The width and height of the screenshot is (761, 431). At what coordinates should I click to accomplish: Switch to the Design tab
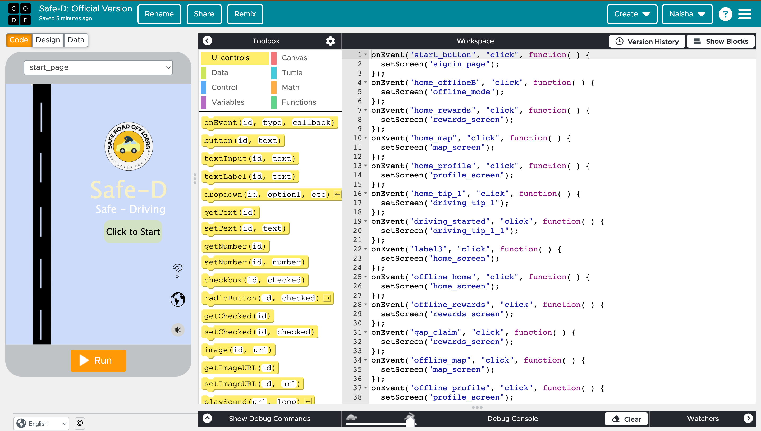tap(48, 40)
